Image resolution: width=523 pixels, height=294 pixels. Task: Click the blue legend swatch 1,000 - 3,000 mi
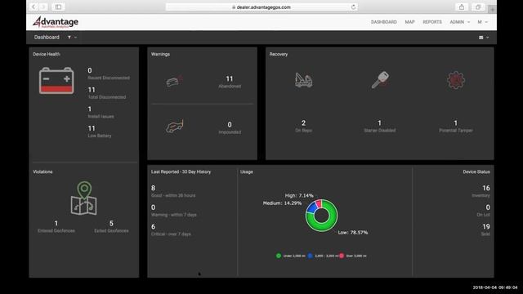pyautogui.click(x=311, y=256)
